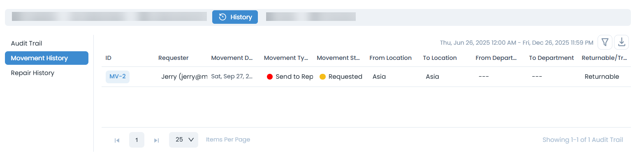Image resolution: width=635 pixels, height=162 pixels.
Task: Click the Requester column header
Action: (x=173, y=58)
